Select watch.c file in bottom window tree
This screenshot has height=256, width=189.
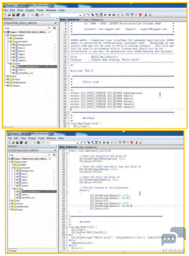click(25, 186)
